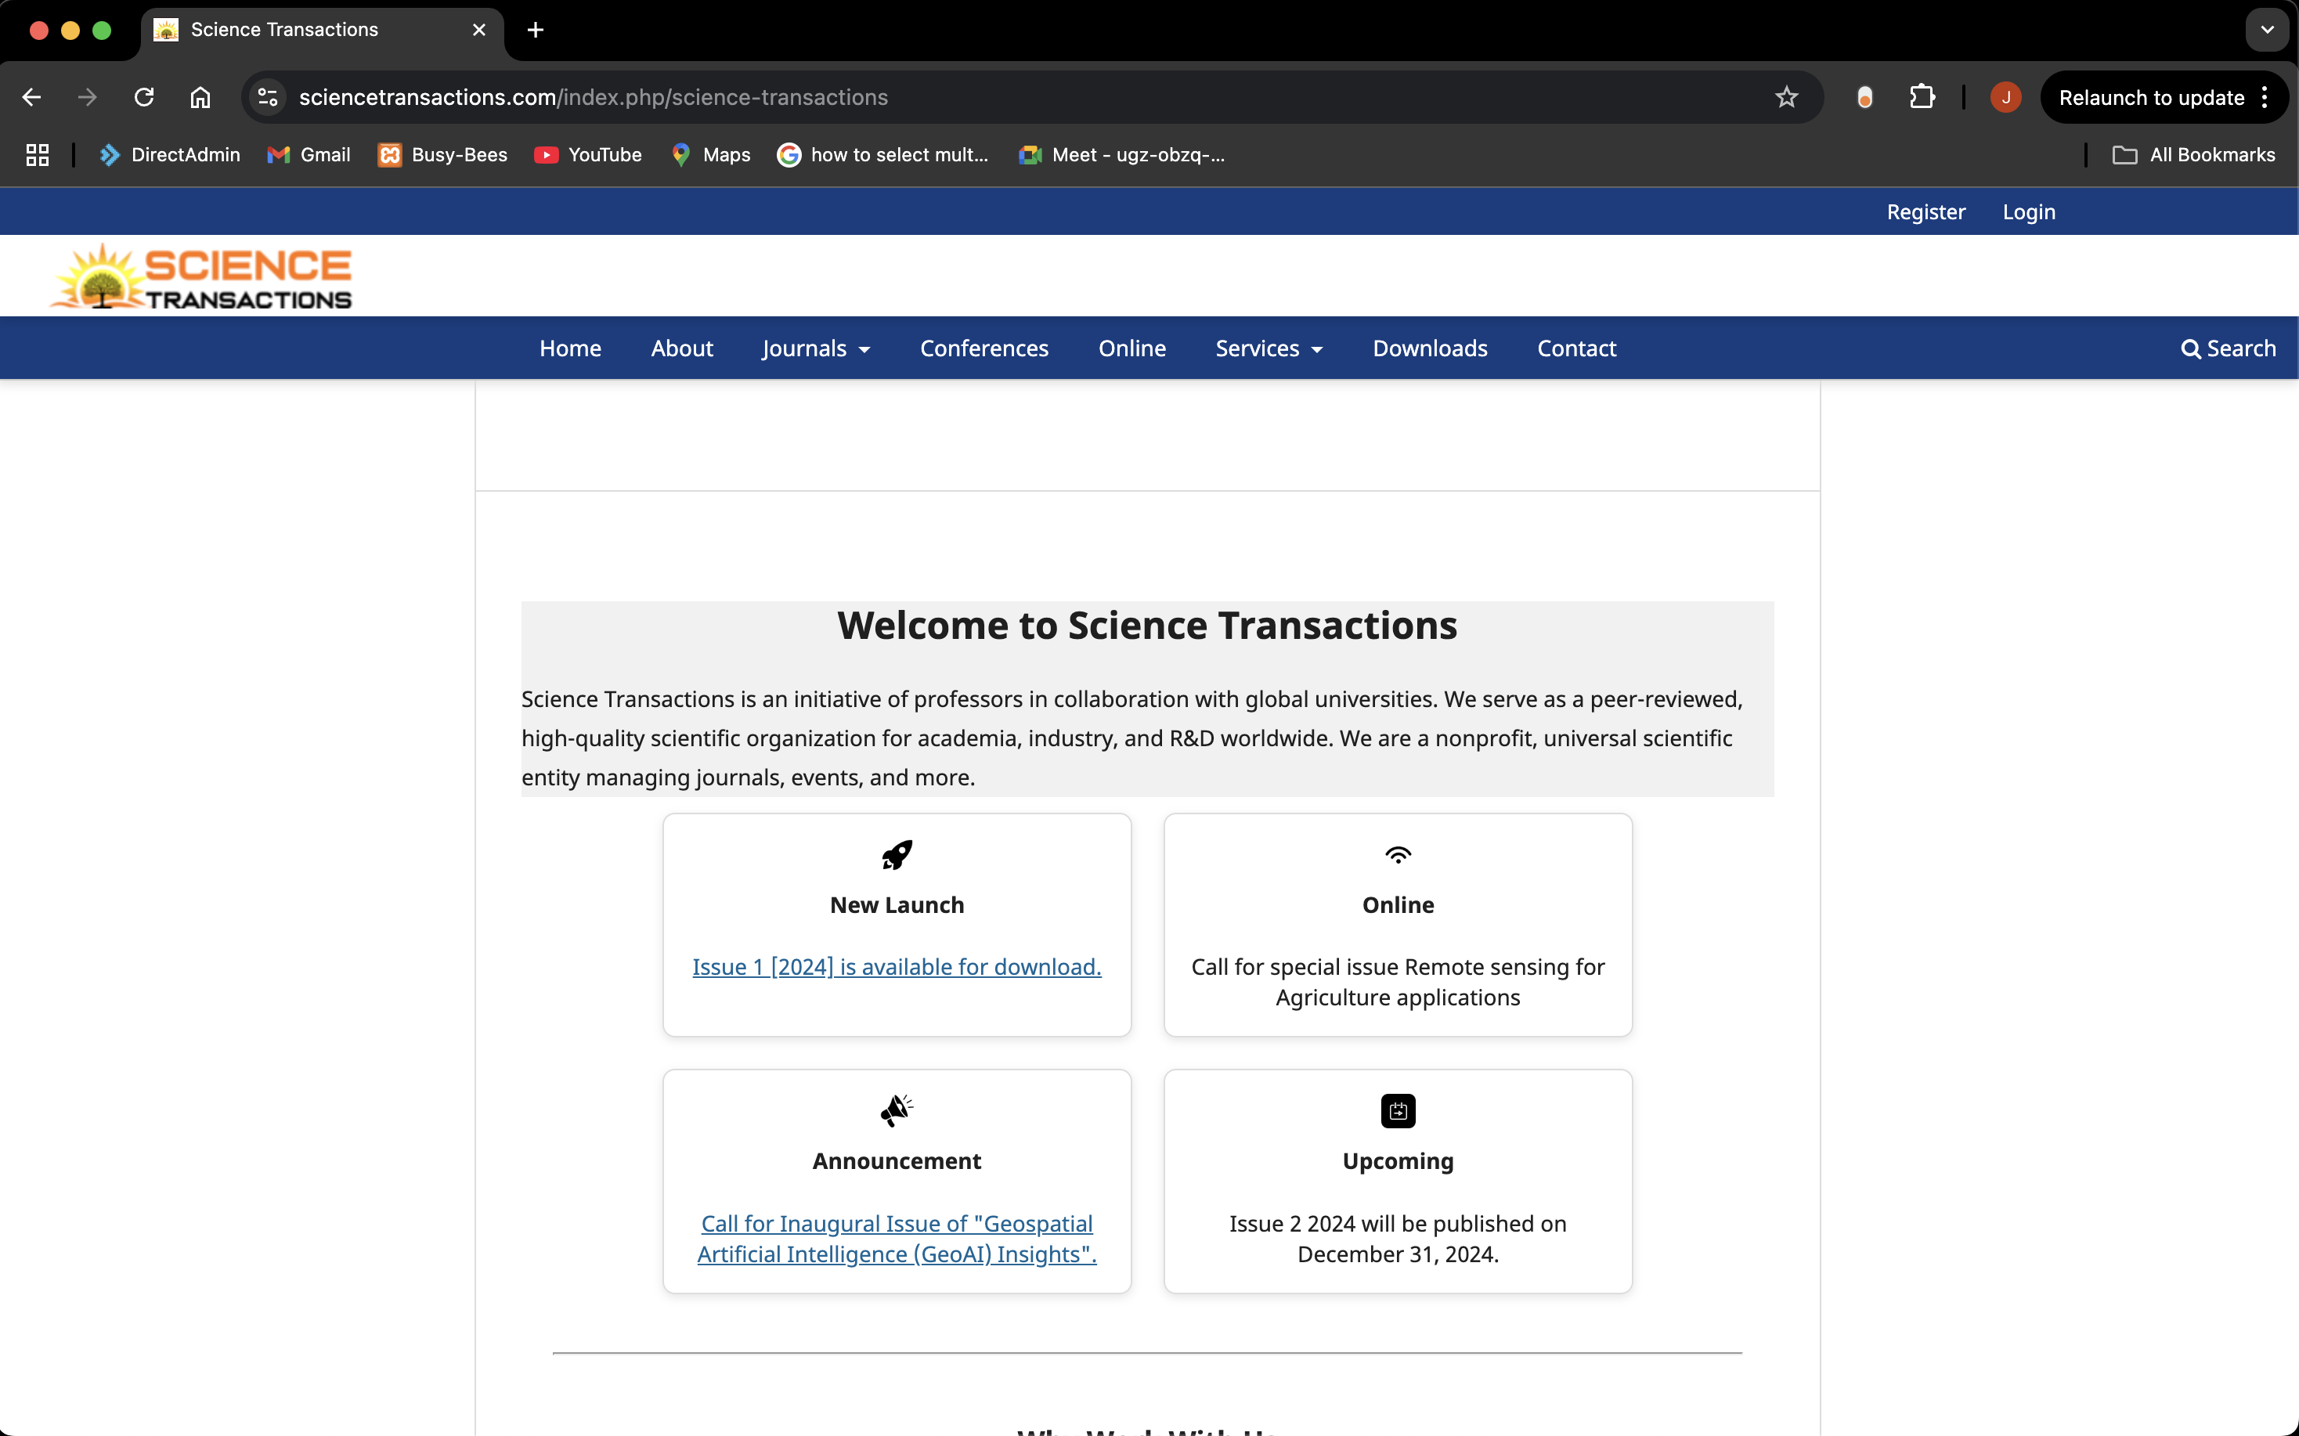
Task: View site information icon in address bar
Action: click(x=268, y=97)
